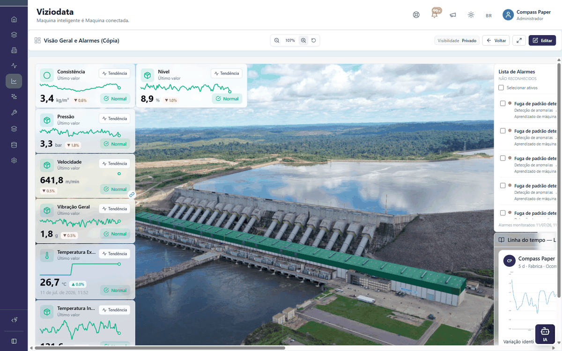
Task: Click the book icon beside Linha do tempo
Action: (x=502, y=240)
